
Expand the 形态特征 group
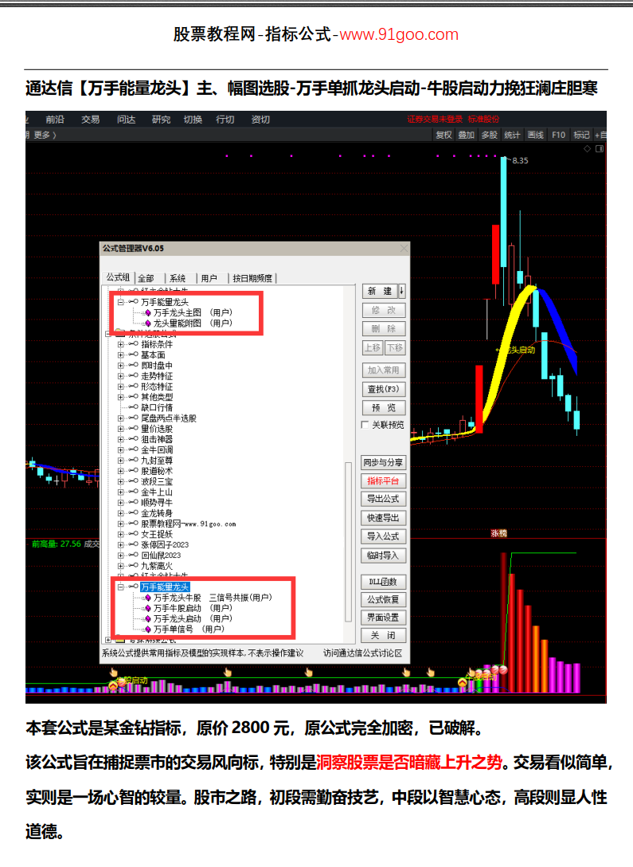pos(120,386)
